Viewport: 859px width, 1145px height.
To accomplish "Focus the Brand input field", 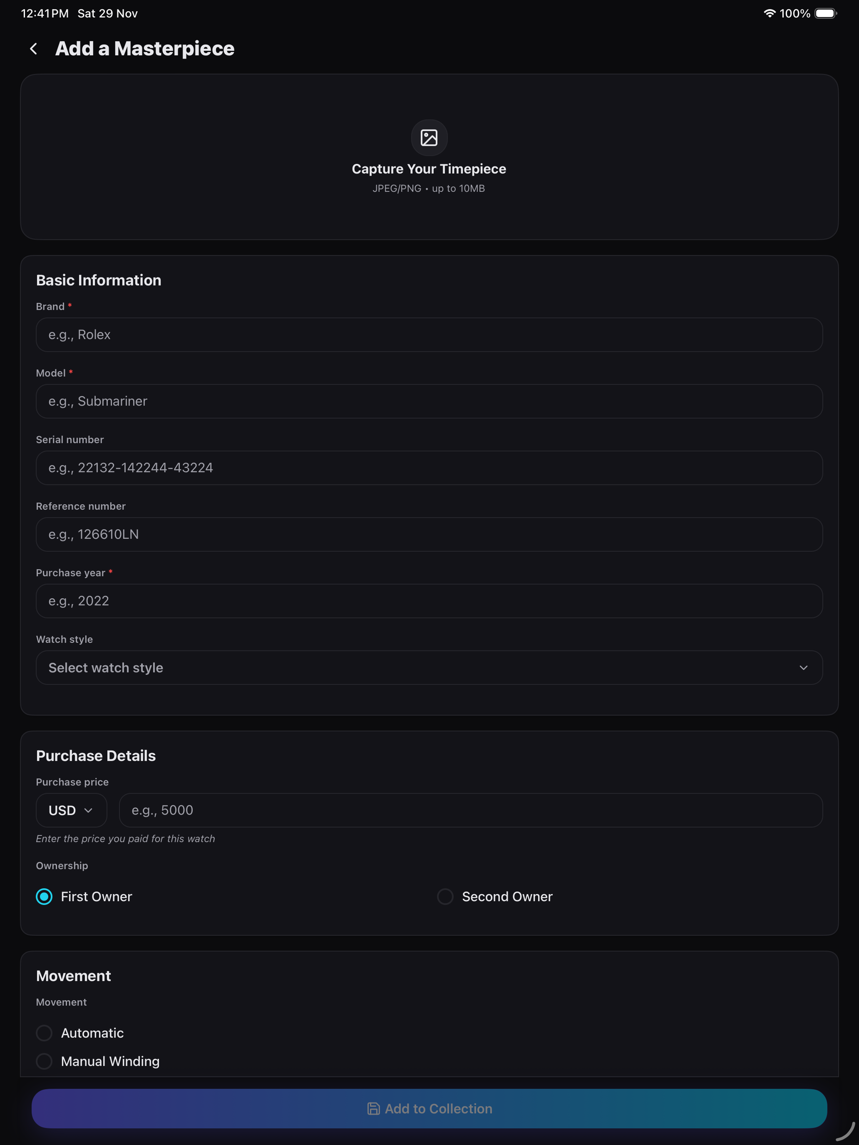I will [429, 335].
